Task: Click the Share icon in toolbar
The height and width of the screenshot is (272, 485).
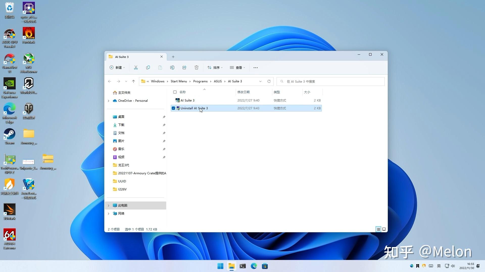Action: tap(184, 67)
